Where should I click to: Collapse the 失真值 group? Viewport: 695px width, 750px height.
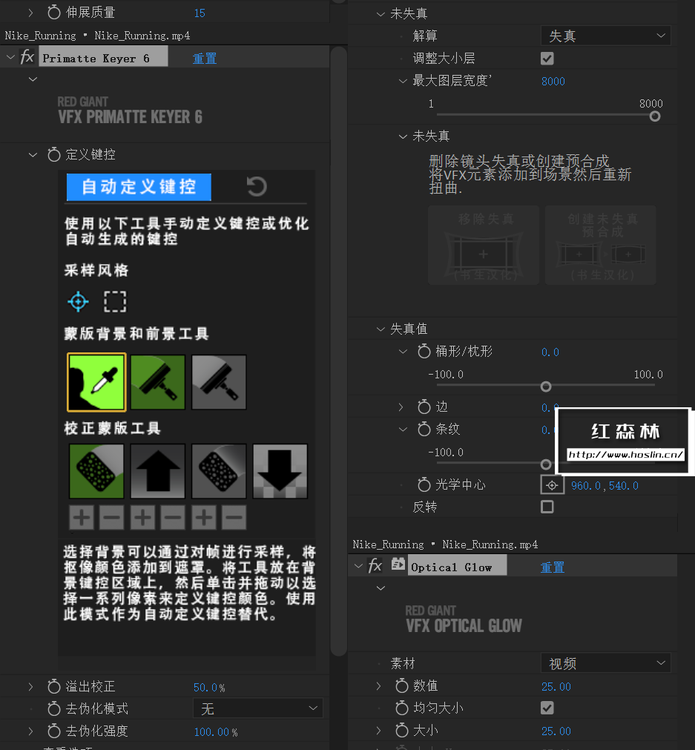tap(381, 329)
